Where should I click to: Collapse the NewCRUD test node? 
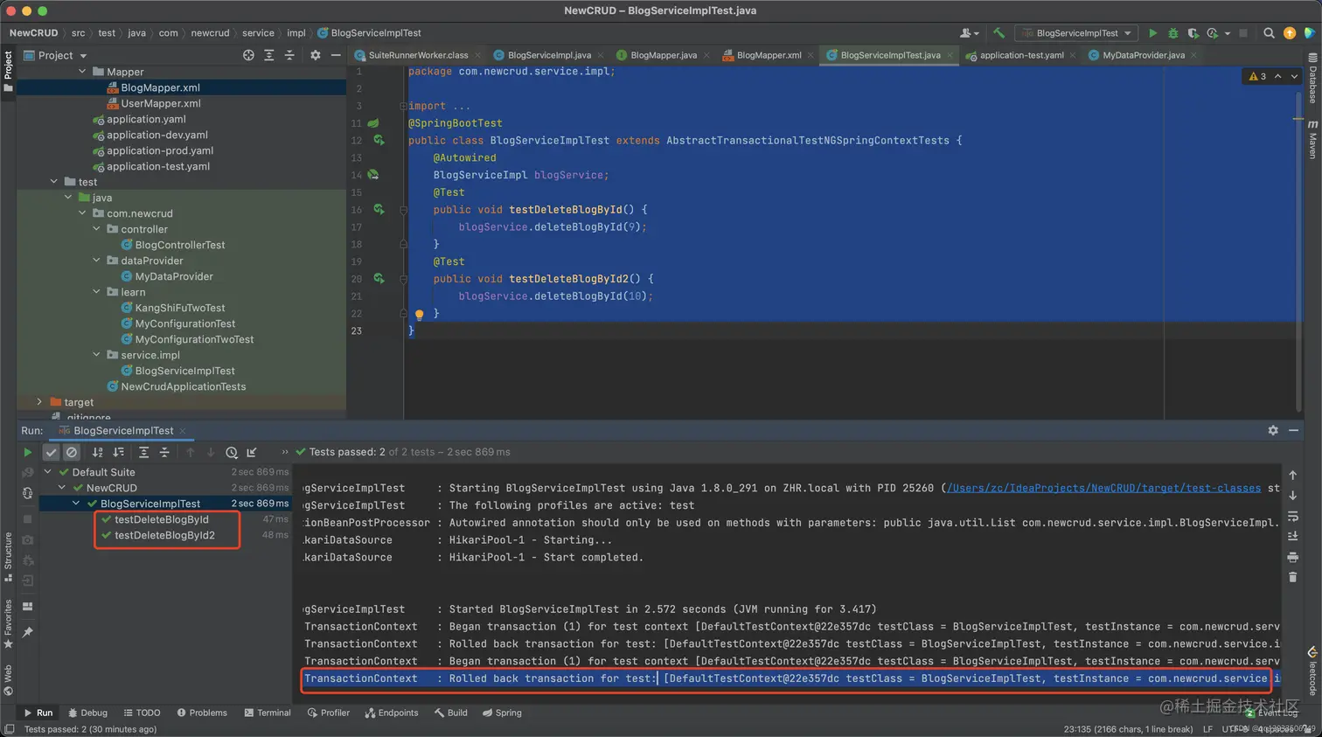pos(62,488)
